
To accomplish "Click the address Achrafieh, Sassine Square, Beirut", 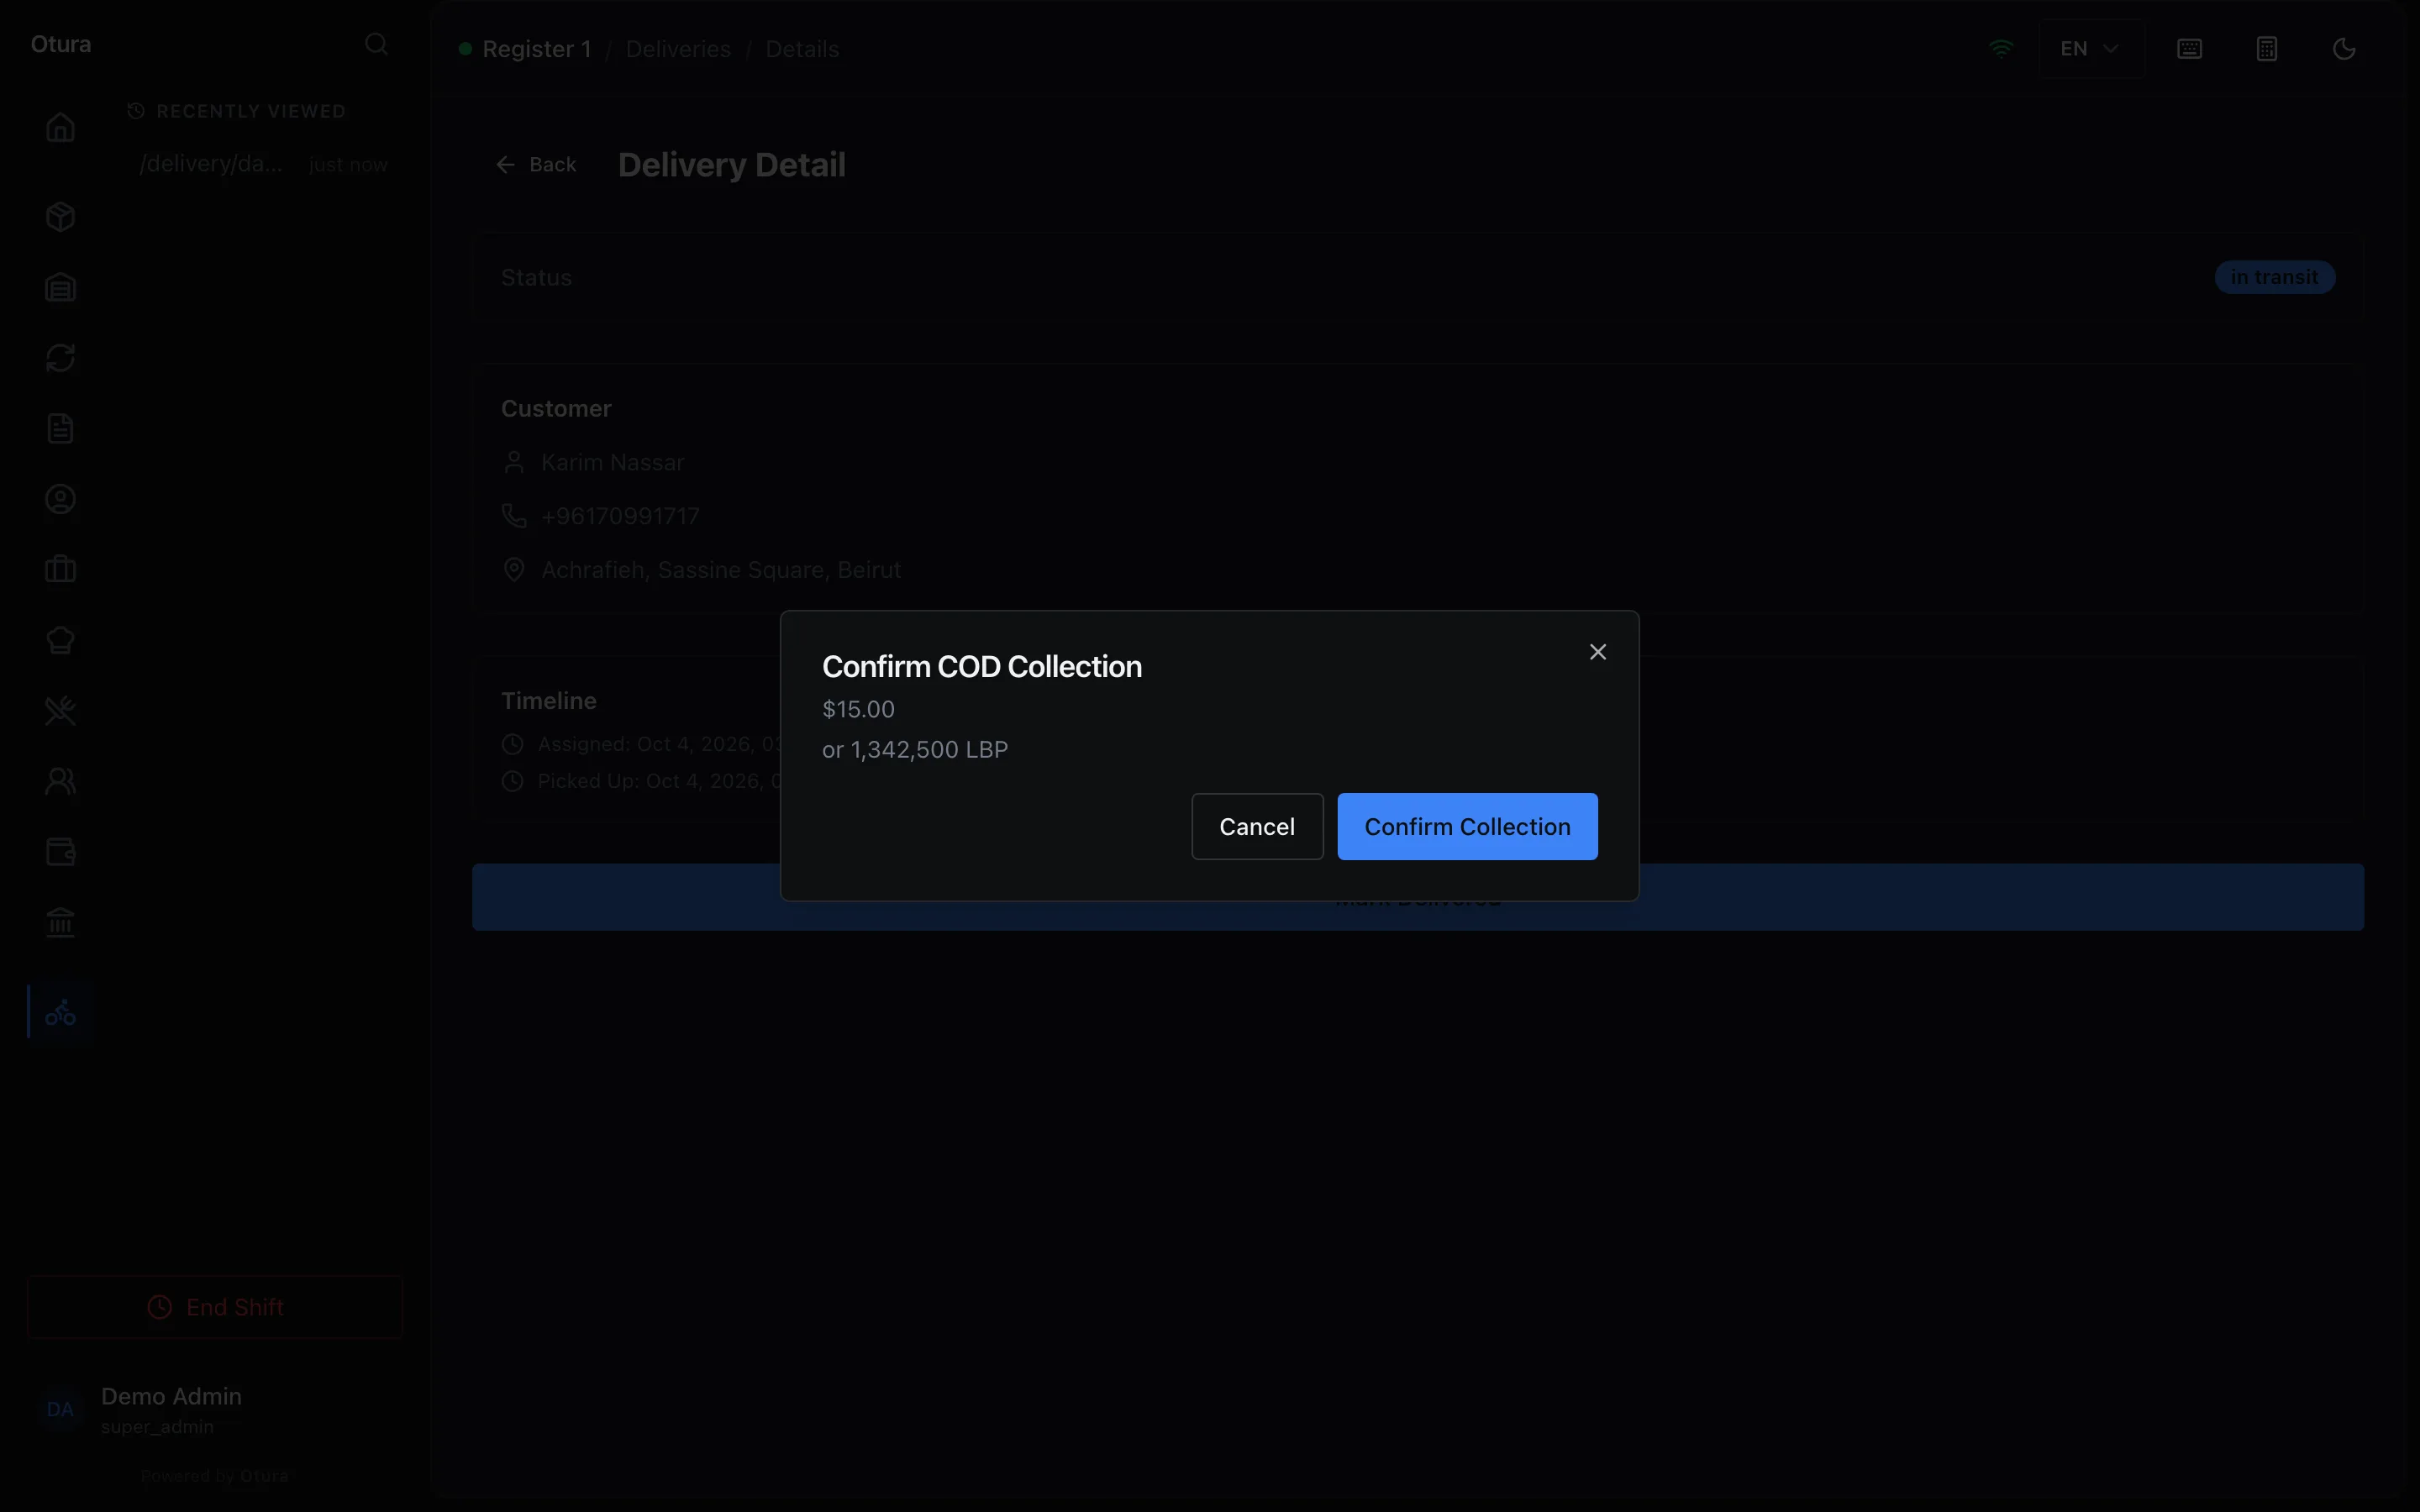I will click(x=721, y=570).
